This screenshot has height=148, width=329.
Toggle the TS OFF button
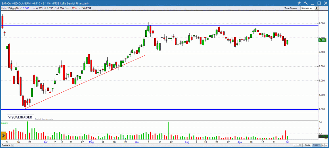[316, 145]
